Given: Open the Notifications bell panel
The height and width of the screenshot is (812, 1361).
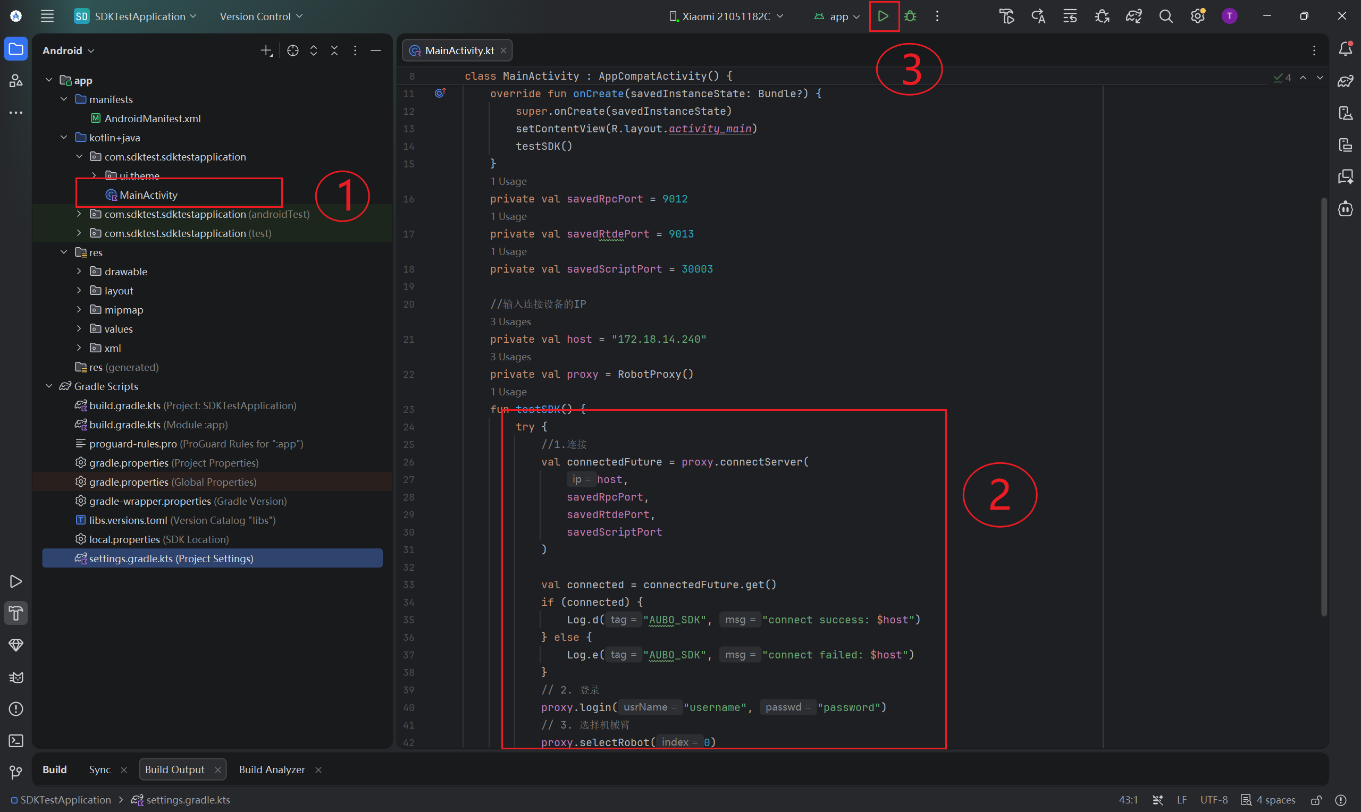Looking at the screenshot, I should 1345,49.
